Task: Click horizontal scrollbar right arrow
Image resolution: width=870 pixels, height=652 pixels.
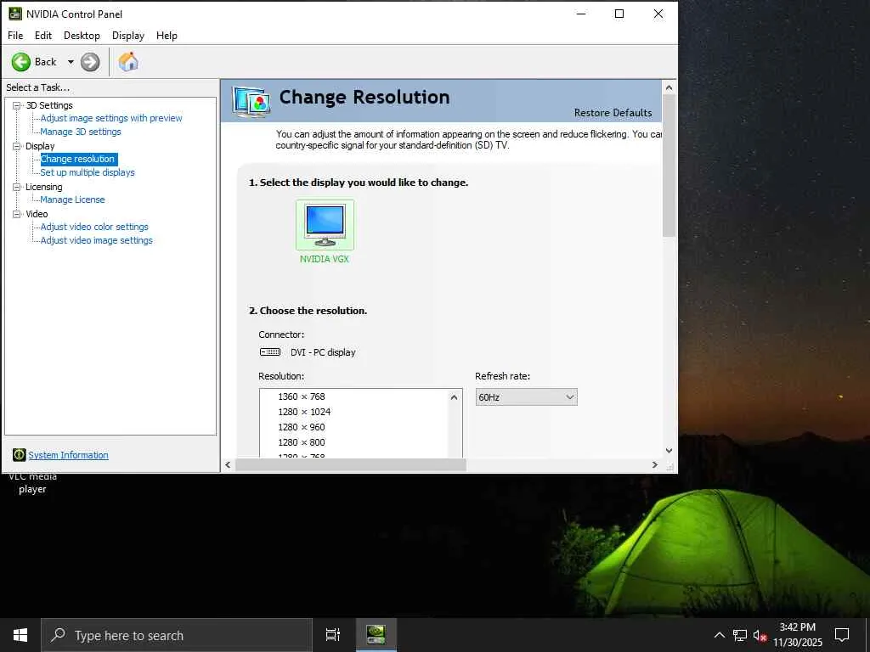Action: click(655, 465)
